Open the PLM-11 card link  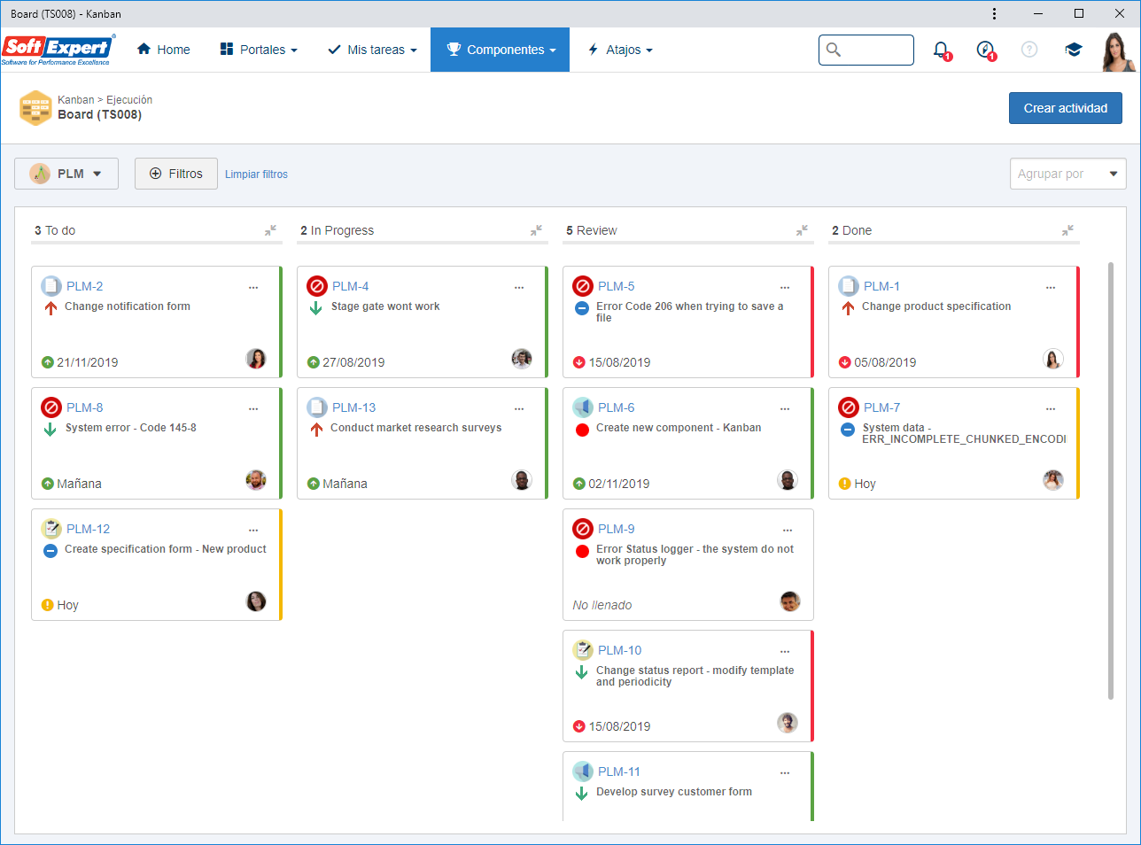pos(619,771)
